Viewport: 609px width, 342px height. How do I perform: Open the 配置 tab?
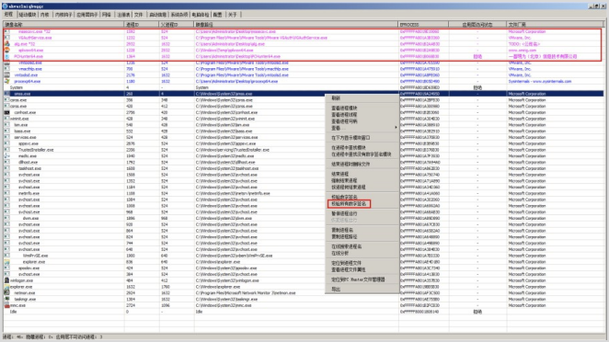(x=217, y=15)
